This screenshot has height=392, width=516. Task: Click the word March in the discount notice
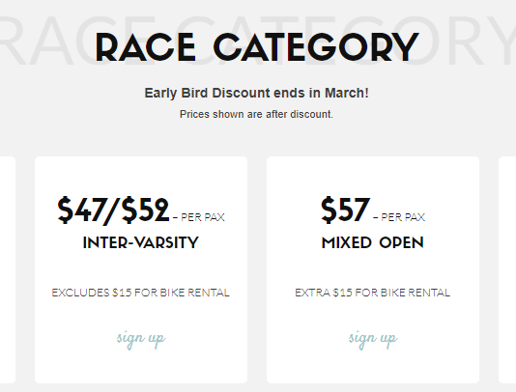click(x=345, y=93)
